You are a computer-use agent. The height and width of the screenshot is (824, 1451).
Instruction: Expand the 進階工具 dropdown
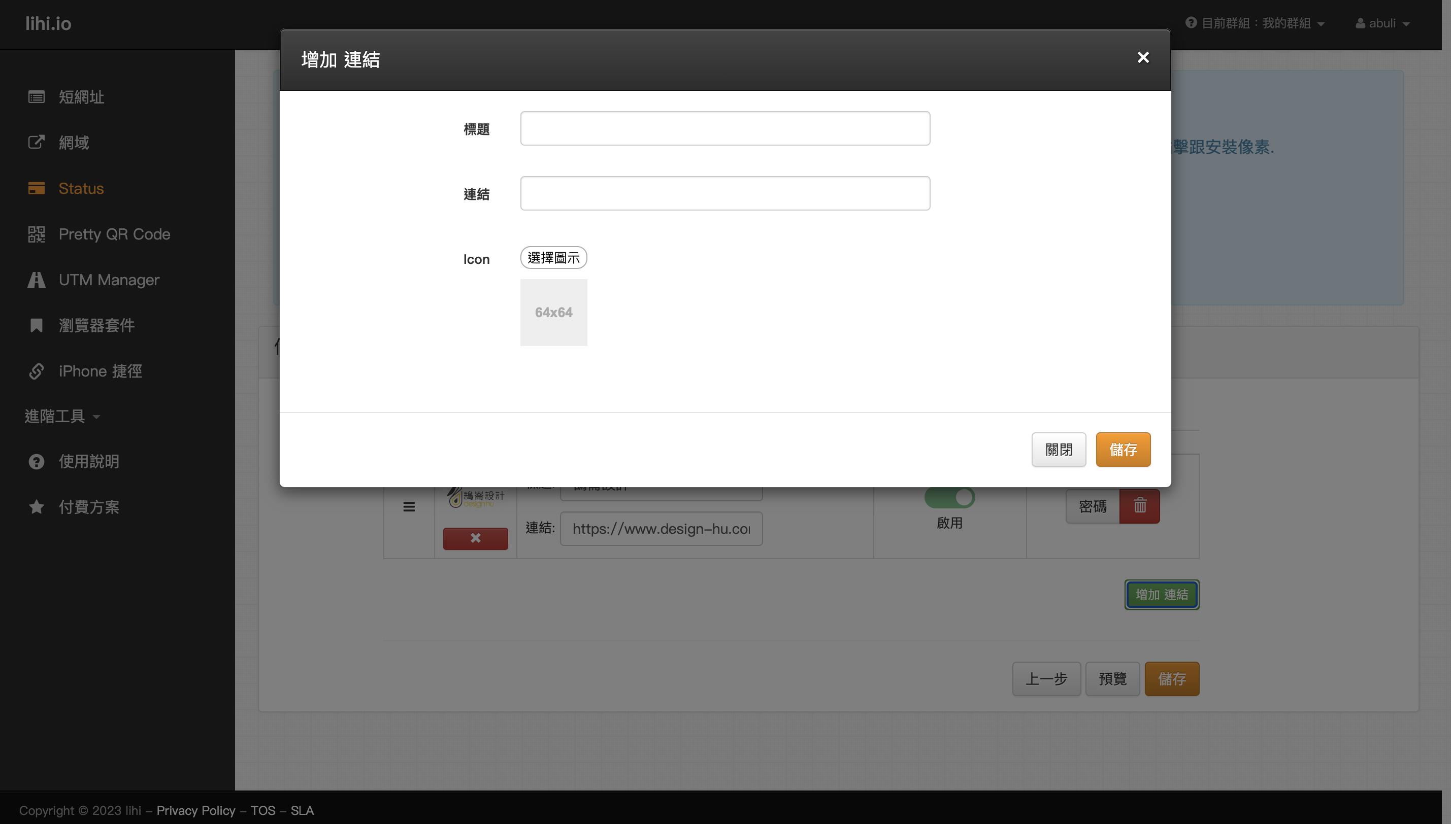pos(62,417)
